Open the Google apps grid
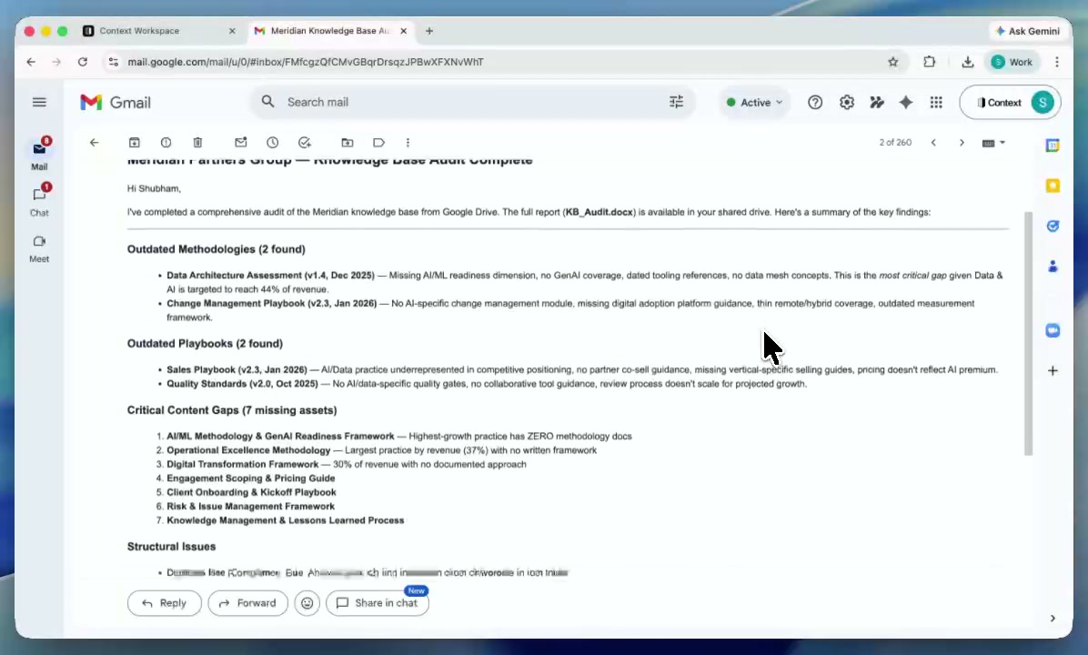Image resolution: width=1088 pixels, height=655 pixels. point(936,102)
